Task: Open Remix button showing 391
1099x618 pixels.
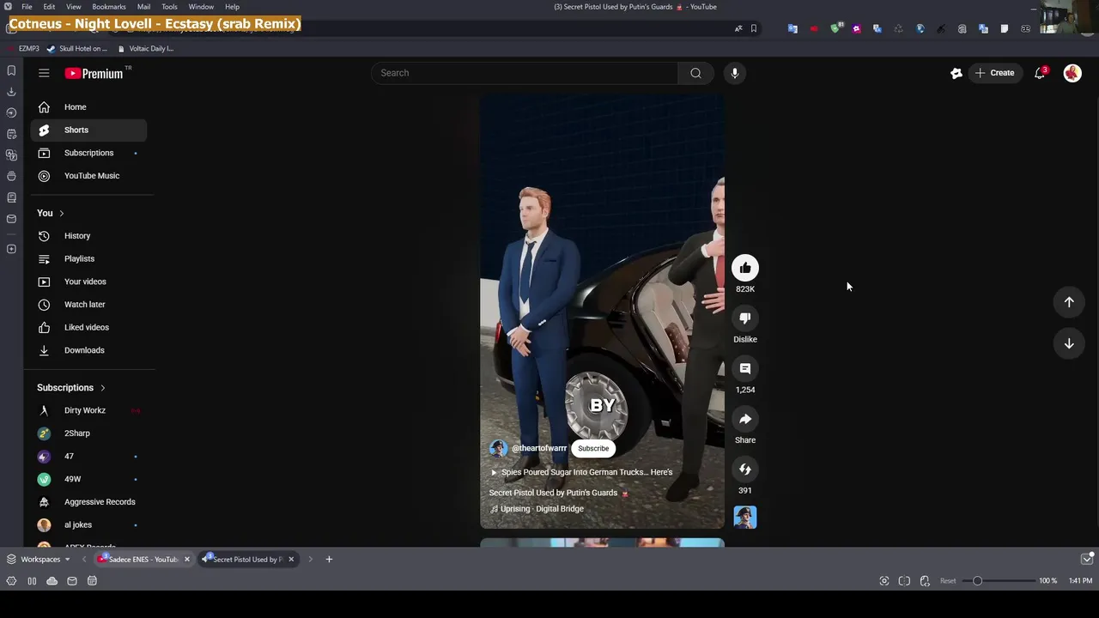Action: [x=745, y=470]
